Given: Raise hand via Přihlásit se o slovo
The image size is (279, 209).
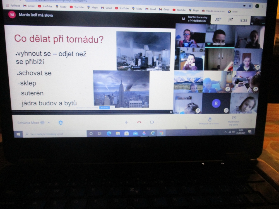Looking at the screenshot, I should pos(209,121).
